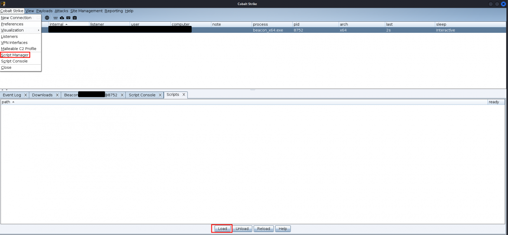Close the Downloads tab
508x235 pixels.
pyautogui.click(x=57, y=95)
